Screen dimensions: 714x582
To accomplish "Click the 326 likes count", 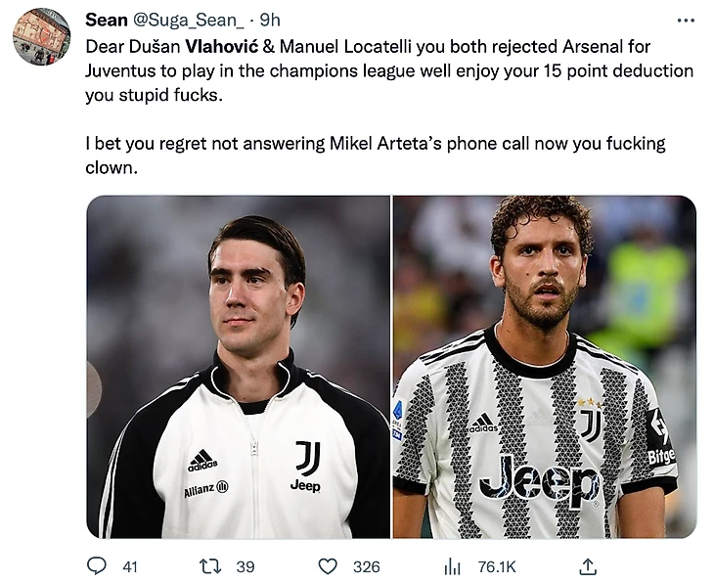I will [367, 566].
